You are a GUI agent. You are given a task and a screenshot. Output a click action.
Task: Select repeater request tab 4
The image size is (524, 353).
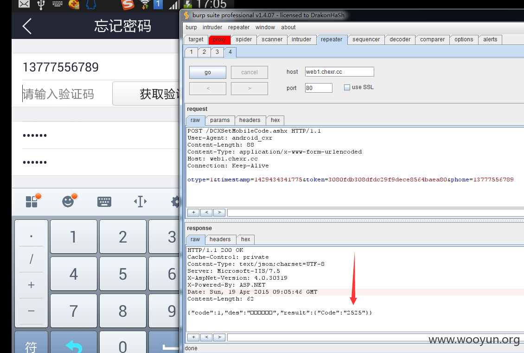pyautogui.click(x=230, y=52)
